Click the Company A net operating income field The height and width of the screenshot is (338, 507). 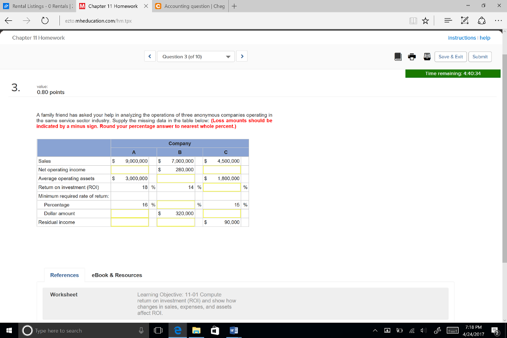[x=130, y=170]
